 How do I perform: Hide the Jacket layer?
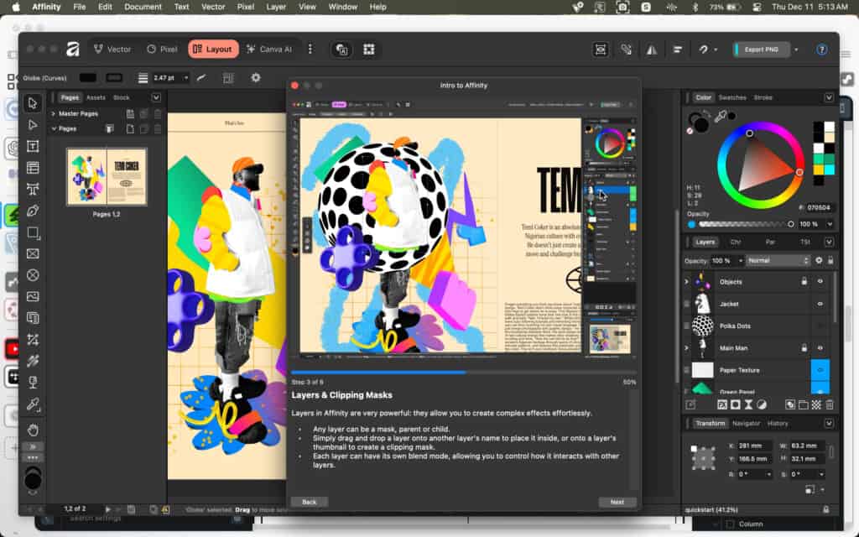pyautogui.click(x=820, y=304)
